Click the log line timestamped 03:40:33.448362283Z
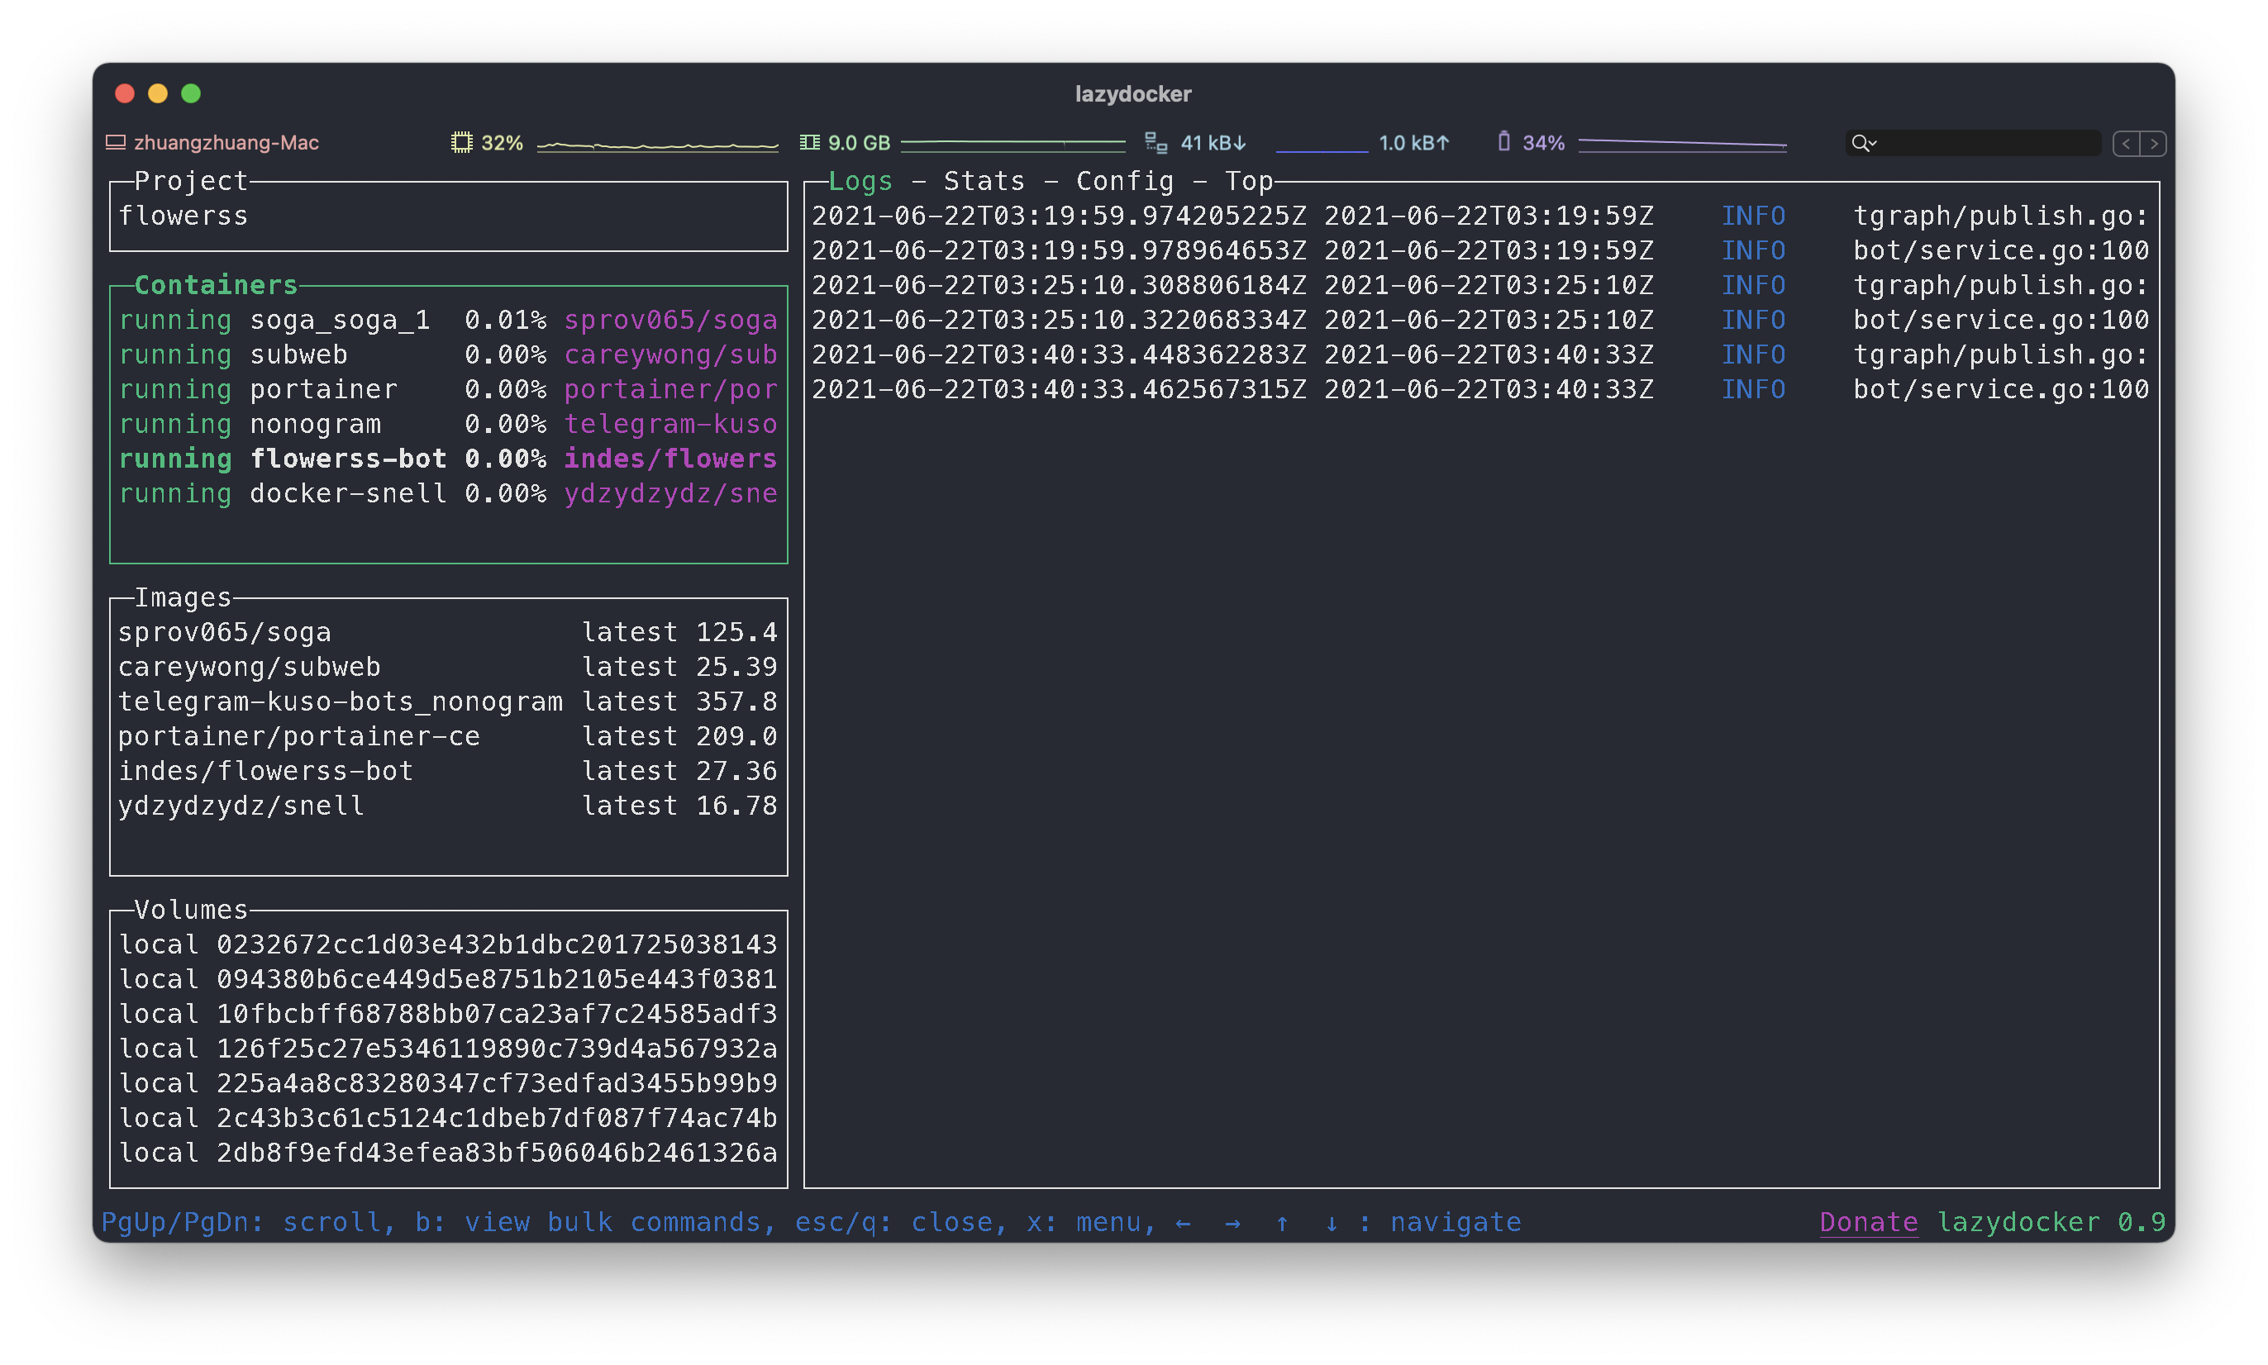This screenshot has width=2268, height=1365. tap(1480, 355)
